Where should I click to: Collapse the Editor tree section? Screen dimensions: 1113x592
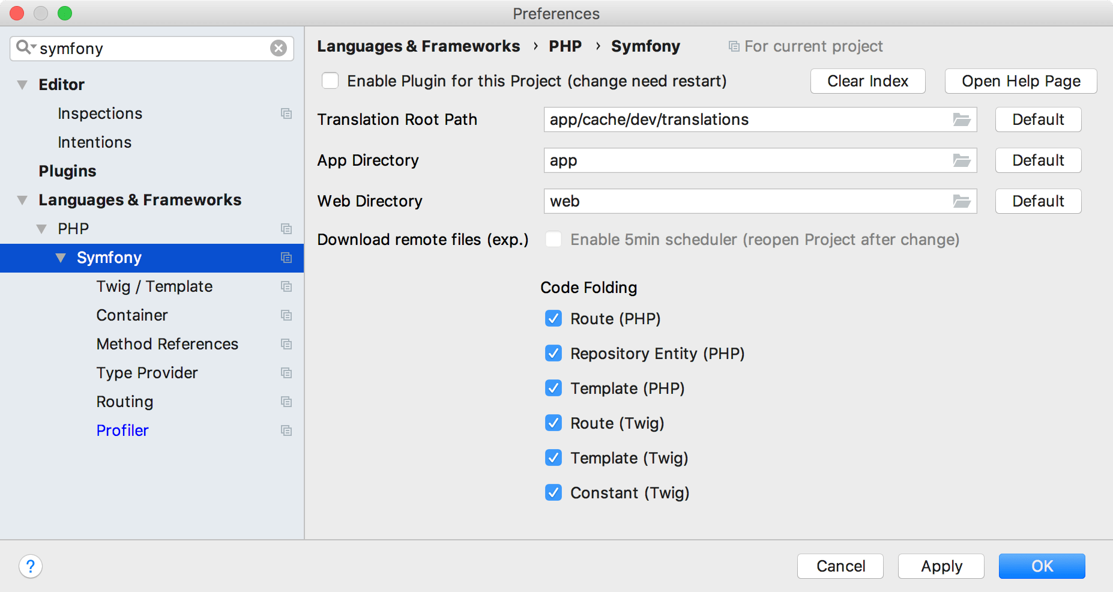22,85
